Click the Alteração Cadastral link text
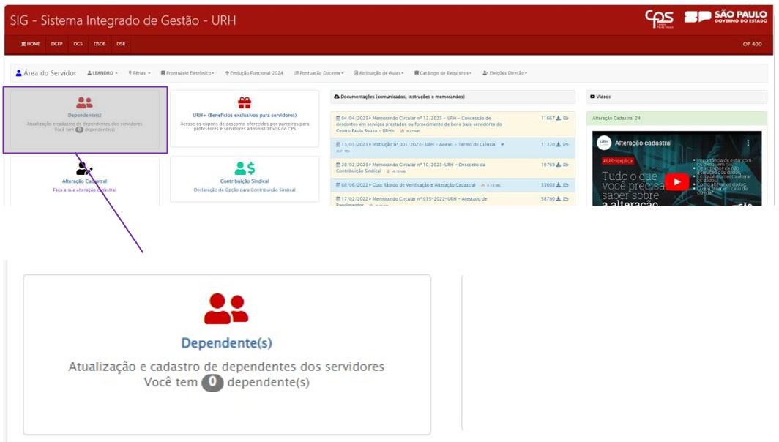The width and height of the screenshot is (779, 442). (85, 181)
